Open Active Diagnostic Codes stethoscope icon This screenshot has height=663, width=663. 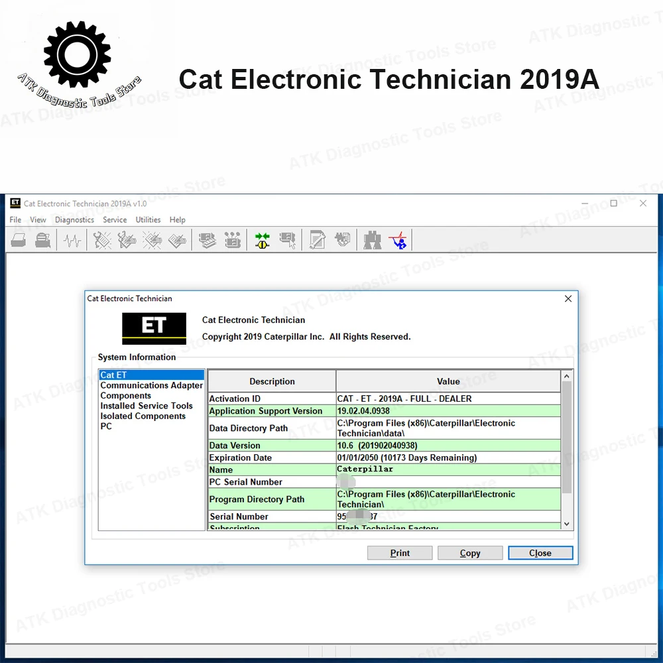click(x=102, y=240)
